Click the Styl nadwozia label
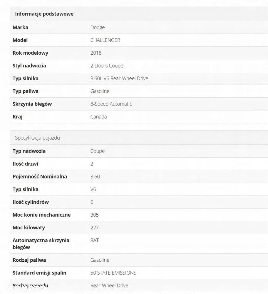 click(29, 66)
